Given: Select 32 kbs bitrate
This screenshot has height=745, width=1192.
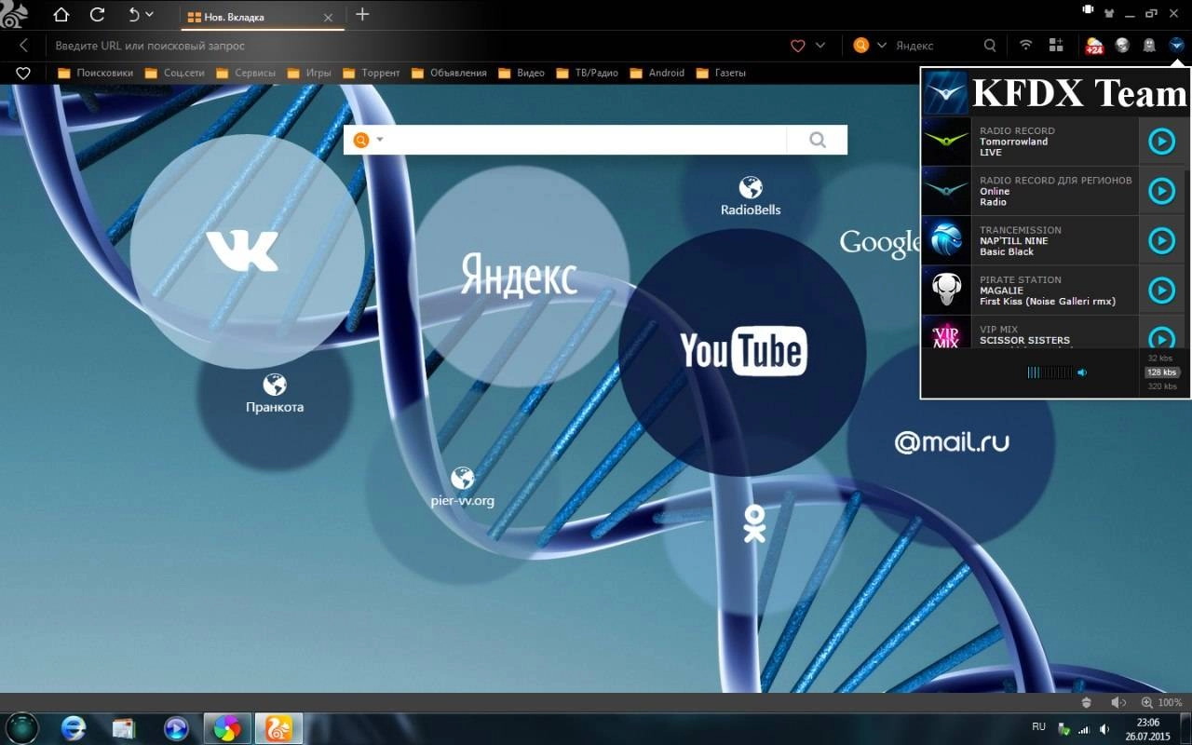Looking at the screenshot, I should coord(1160,359).
